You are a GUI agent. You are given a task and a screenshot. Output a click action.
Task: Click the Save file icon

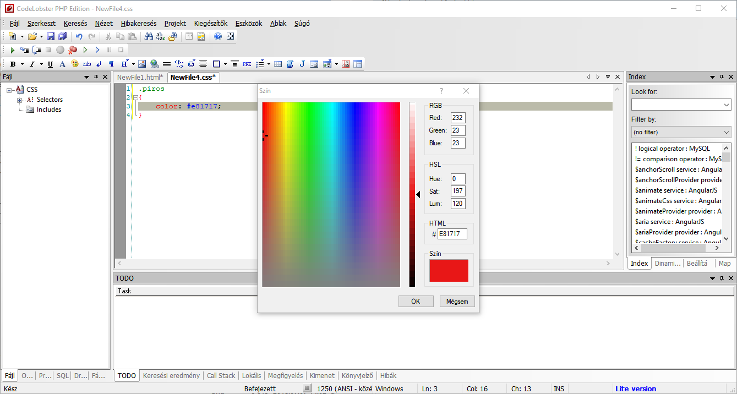point(51,36)
